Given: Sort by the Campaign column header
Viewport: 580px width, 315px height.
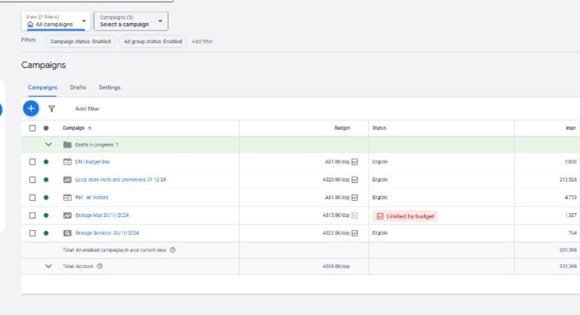Looking at the screenshot, I should (x=74, y=128).
